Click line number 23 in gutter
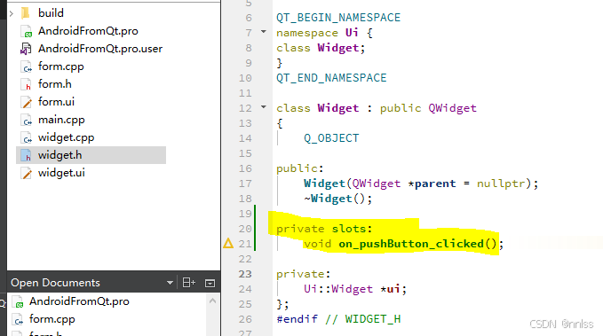 [245, 274]
